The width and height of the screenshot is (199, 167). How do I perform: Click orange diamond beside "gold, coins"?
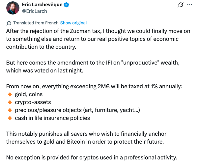[x=9, y=95]
